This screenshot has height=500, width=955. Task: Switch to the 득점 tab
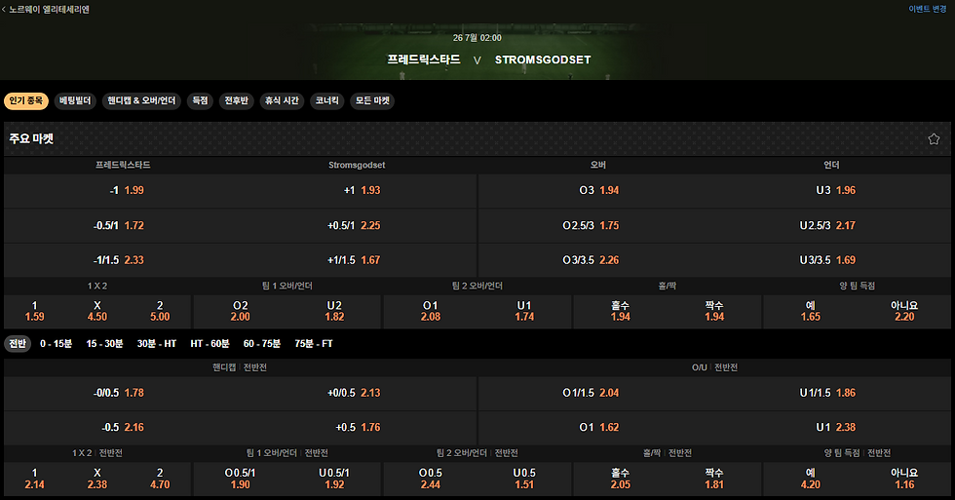click(200, 100)
